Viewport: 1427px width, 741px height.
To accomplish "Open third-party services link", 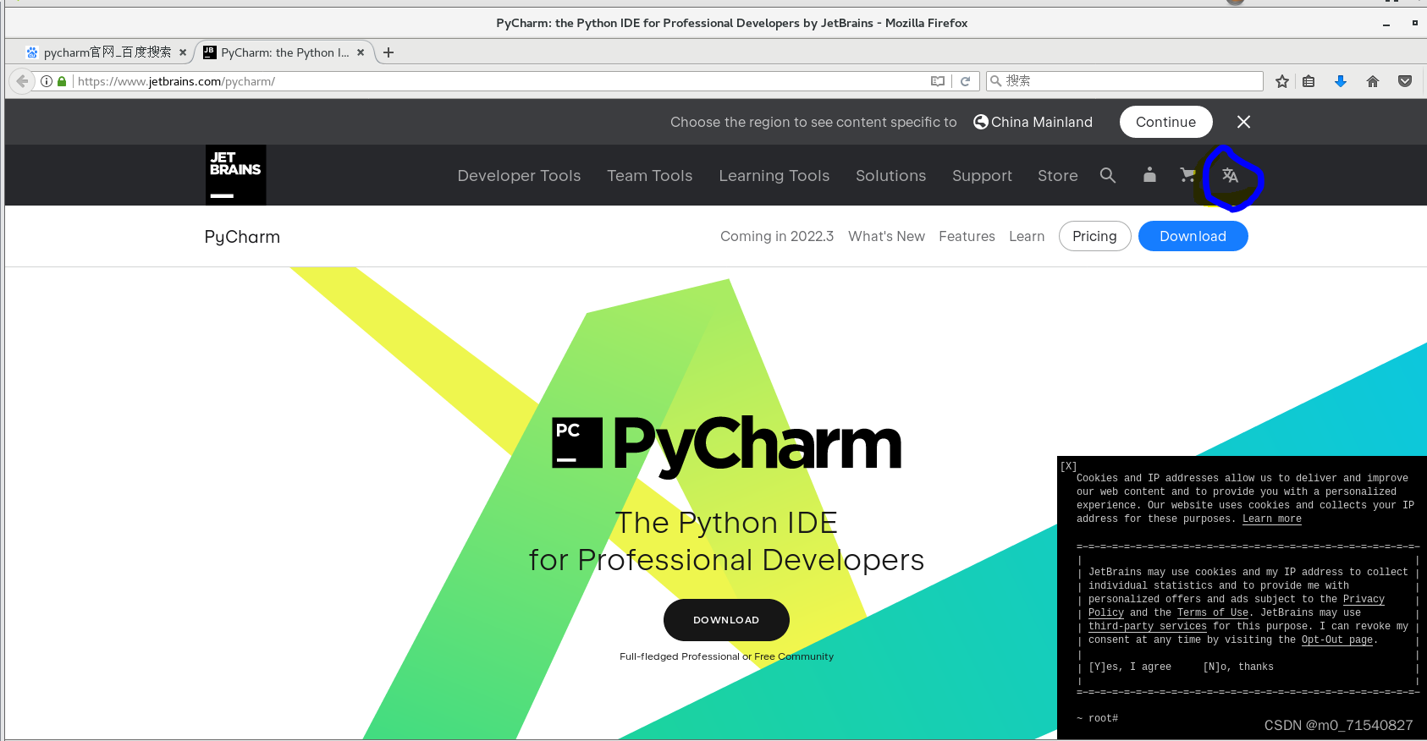I will (x=1148, y=626).
